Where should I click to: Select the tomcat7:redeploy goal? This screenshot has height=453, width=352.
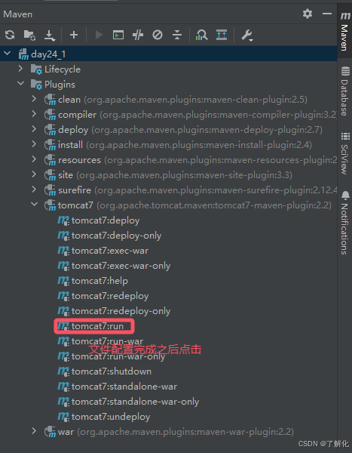tap(103, 296)
